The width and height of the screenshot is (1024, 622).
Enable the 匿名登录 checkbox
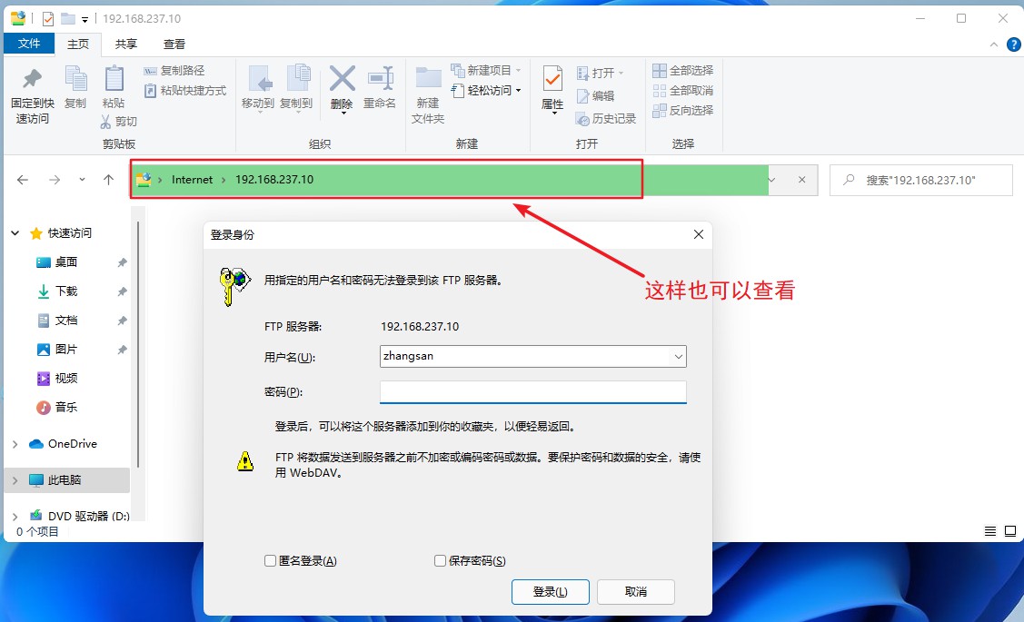(x=270, y=560)
